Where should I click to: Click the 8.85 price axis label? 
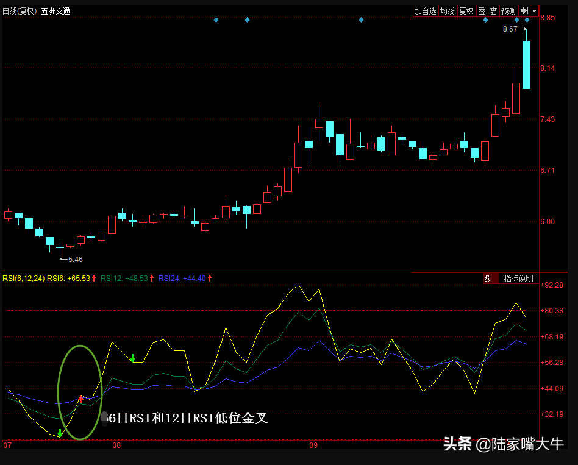coord(548,17)
